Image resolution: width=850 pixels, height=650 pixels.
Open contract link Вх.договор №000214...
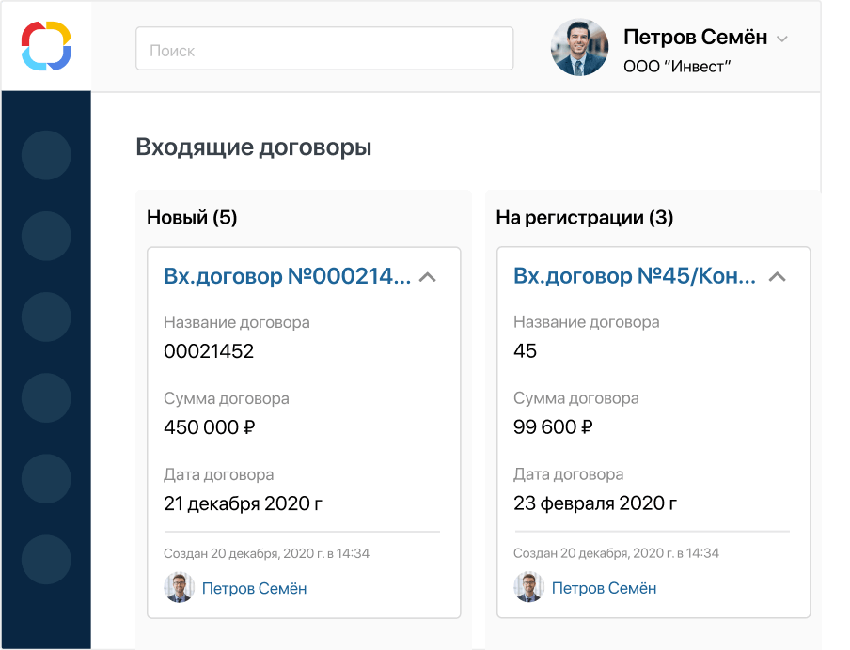[288, 276]
